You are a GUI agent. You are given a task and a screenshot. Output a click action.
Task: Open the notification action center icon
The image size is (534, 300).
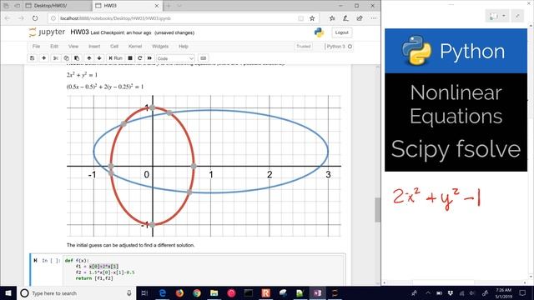(523, 292)
